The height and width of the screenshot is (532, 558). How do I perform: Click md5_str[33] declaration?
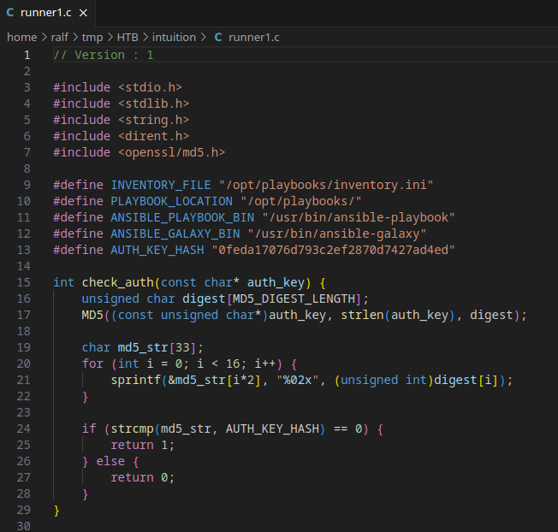(157, 347)
